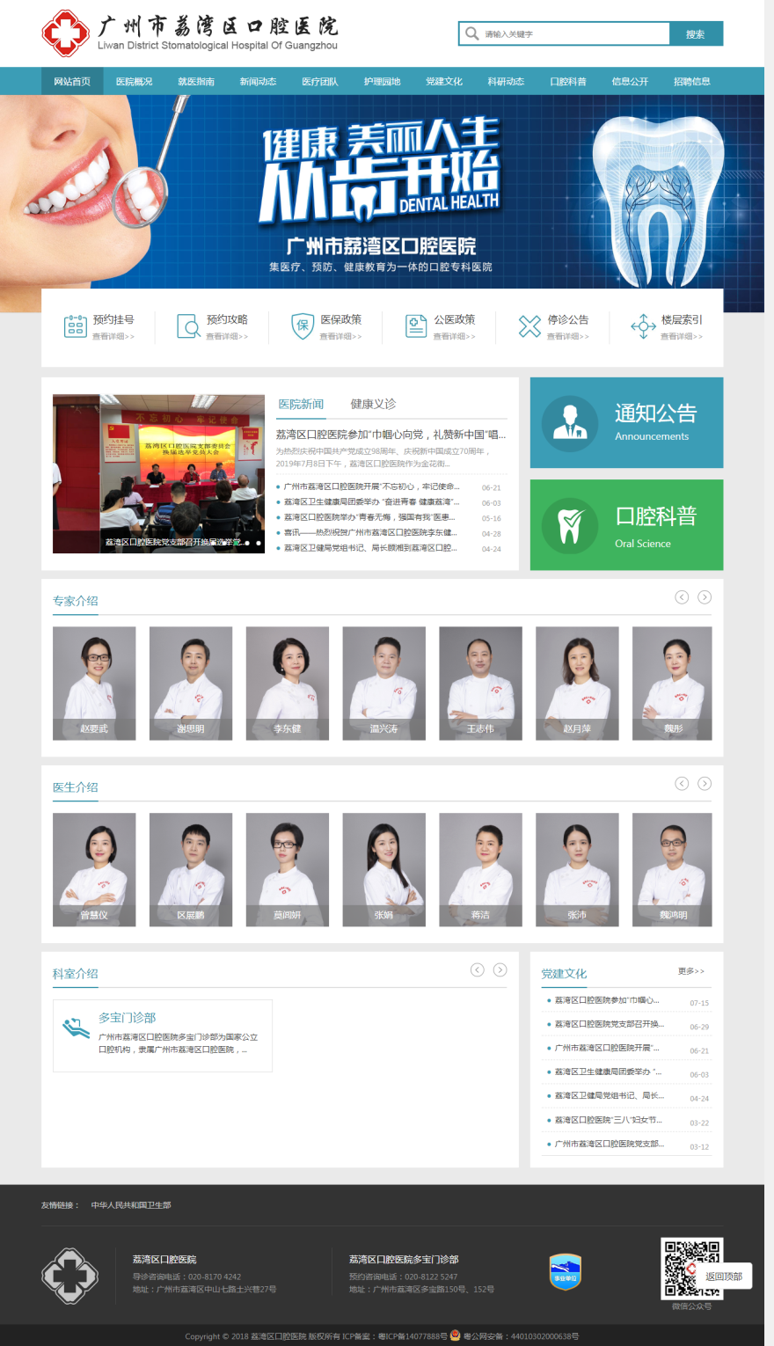Open 护理园地 menu item

click(382, 81)
